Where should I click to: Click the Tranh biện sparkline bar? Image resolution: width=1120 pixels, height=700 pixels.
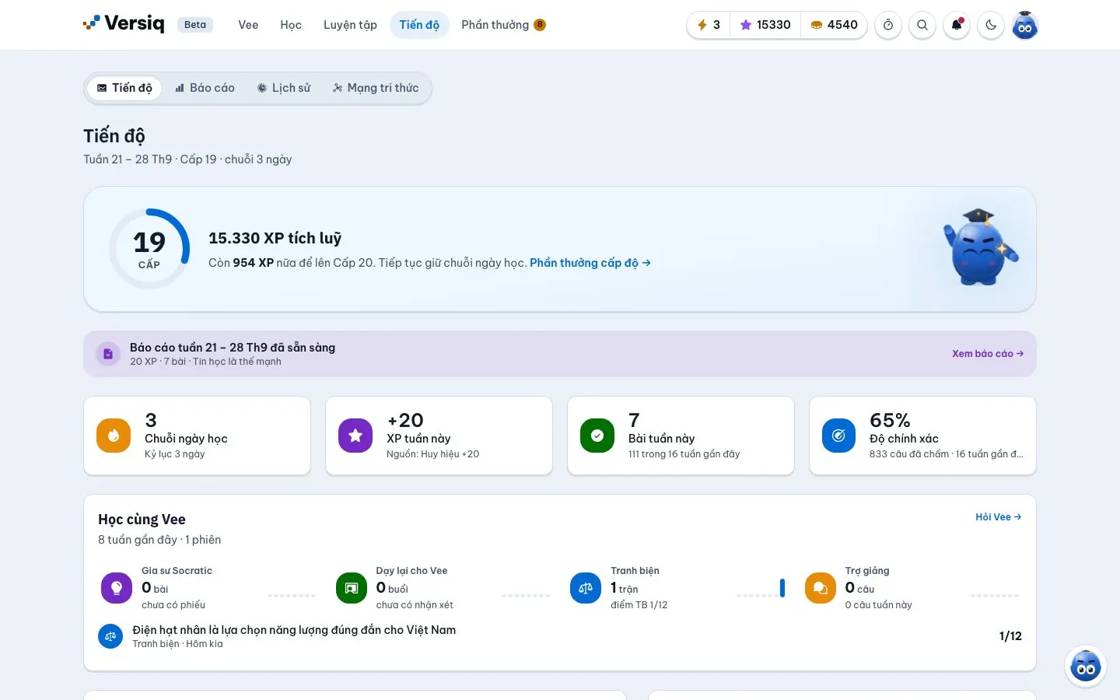782,588
